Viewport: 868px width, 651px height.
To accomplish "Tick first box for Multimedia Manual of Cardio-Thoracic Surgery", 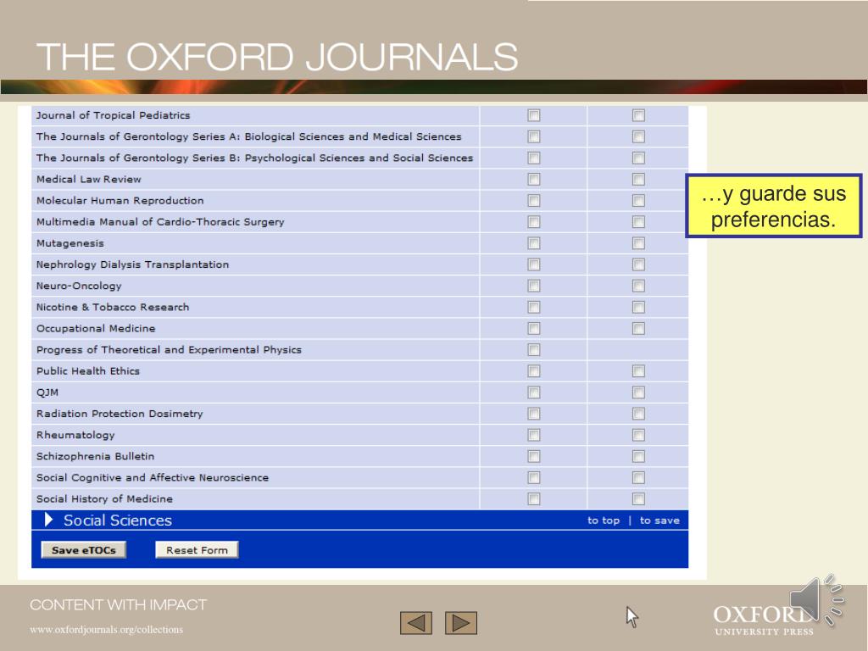I will coord(534,222).
